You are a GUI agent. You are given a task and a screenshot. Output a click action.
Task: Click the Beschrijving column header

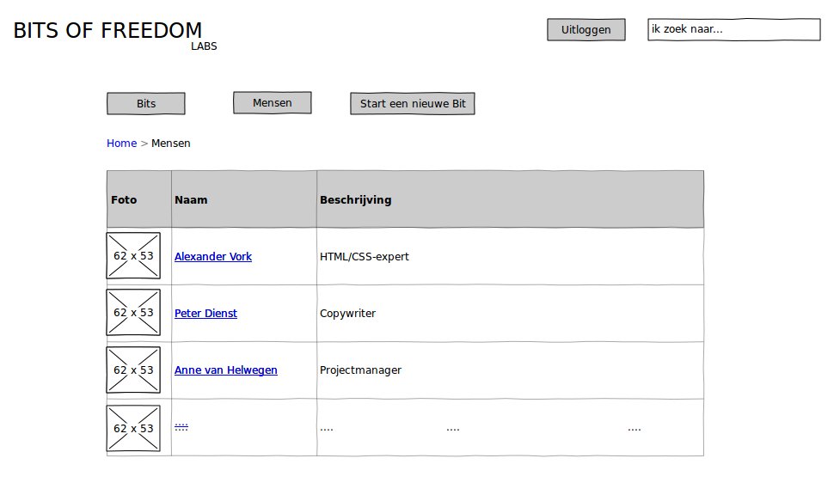[355, 200]
